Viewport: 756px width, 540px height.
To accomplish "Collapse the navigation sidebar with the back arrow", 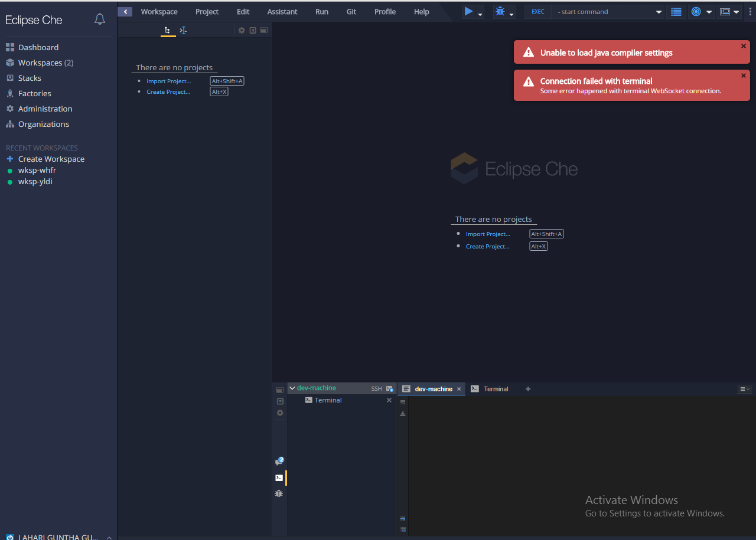I will (x=125, y=12).
